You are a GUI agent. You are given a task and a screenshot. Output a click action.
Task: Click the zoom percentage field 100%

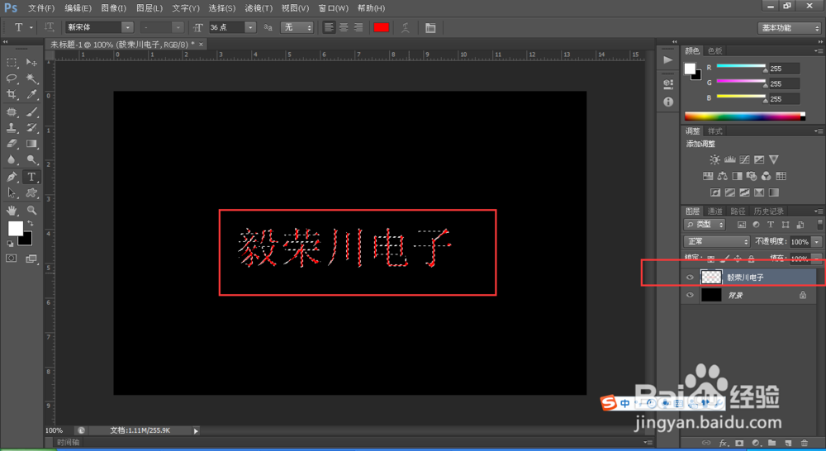tap(55, 430)
